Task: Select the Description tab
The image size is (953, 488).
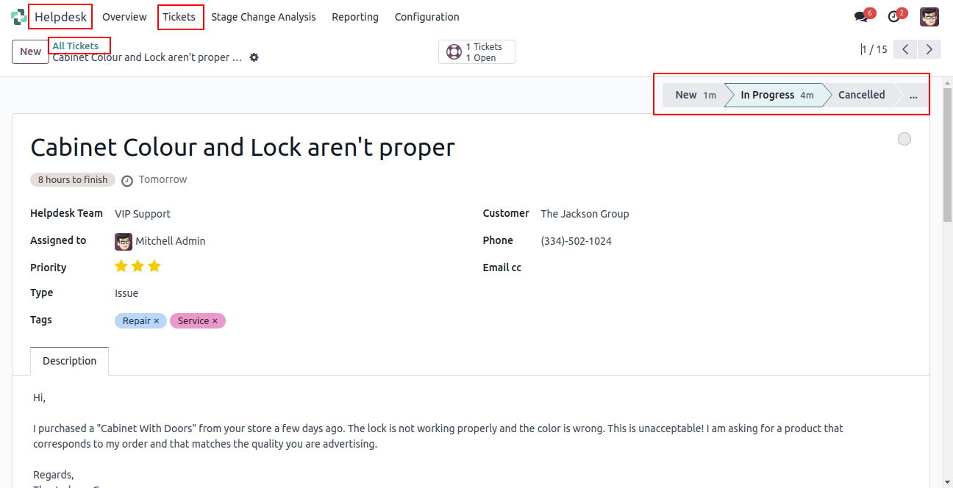Action: [70, 361]
